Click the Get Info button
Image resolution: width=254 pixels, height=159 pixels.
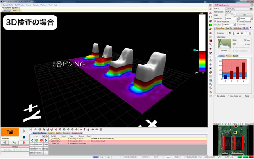pos(224,50)
